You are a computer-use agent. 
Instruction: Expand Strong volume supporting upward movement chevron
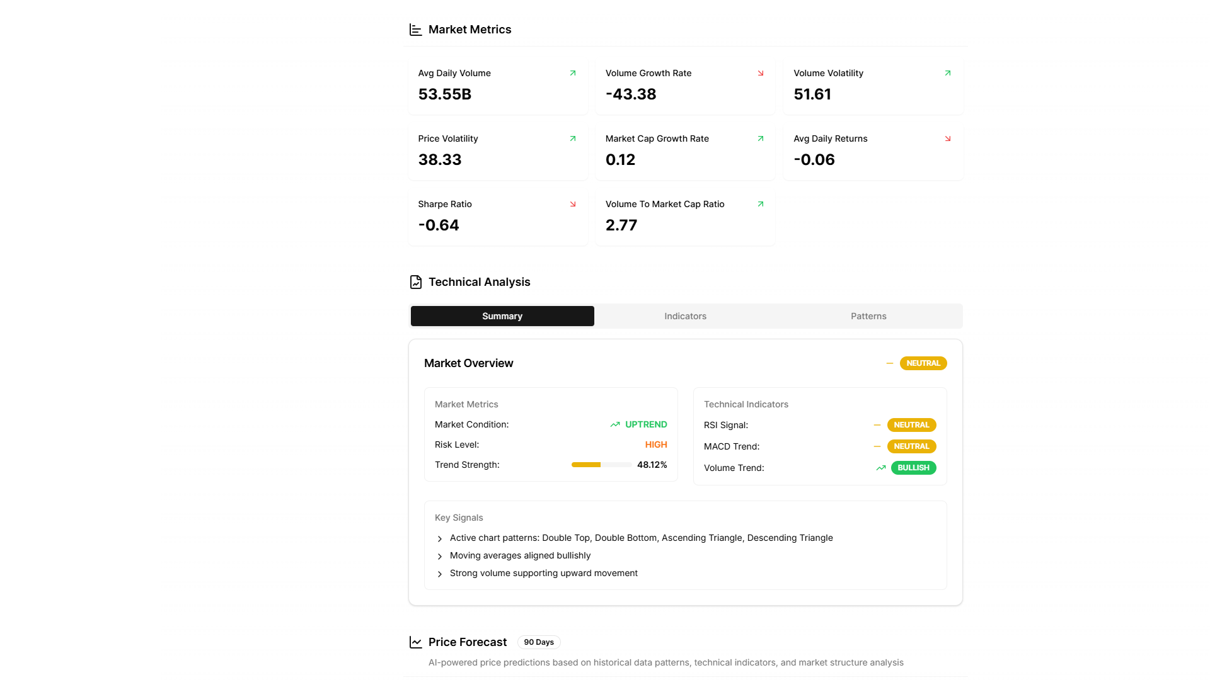point(440,574)
